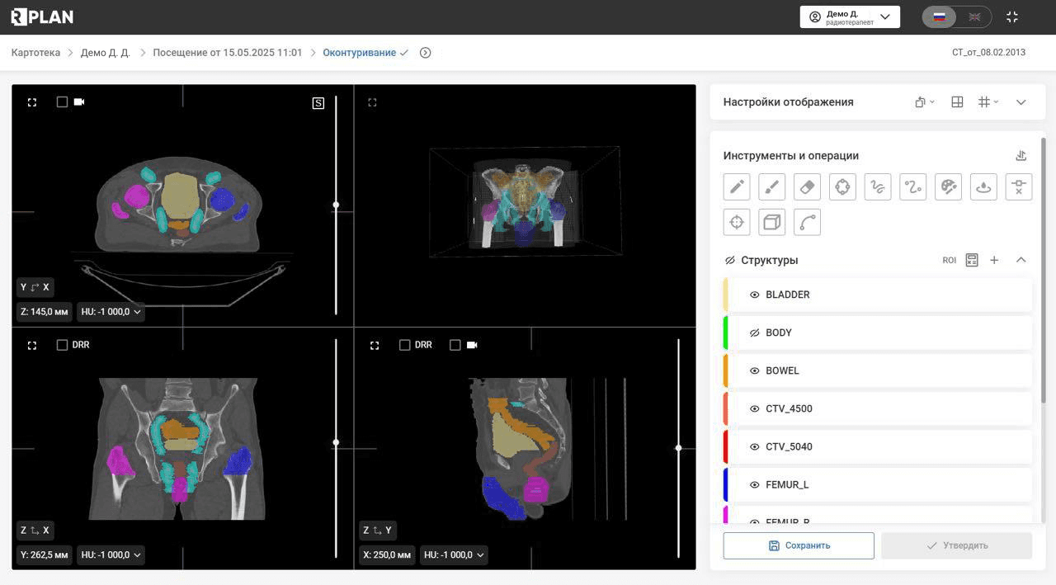Viewport: 1056px width, 585px height.
Task: Click the R PLAN logo
Action: [x=42, y=17]
